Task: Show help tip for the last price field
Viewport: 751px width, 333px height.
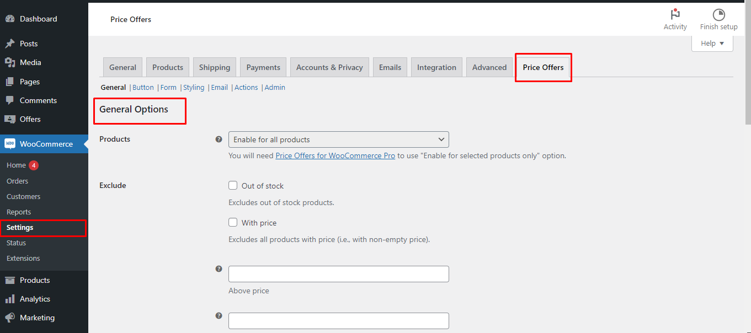Action: tap(219, 316)
